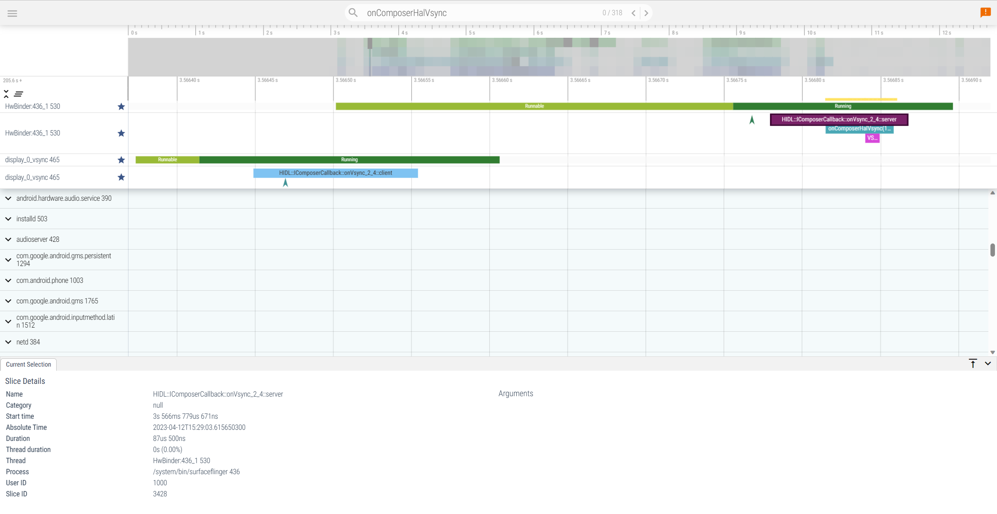Expand netd 384 process group

8,342
